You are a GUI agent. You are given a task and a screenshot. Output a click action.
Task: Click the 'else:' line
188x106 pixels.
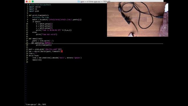point(35,32)
